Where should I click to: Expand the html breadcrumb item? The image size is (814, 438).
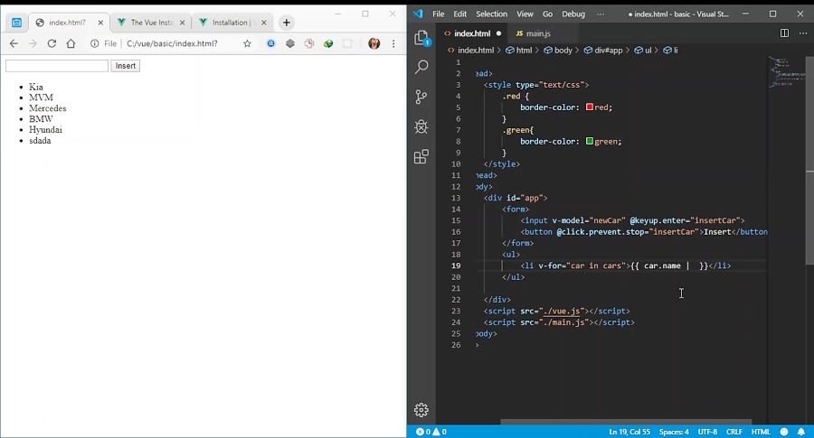[519, 51]
